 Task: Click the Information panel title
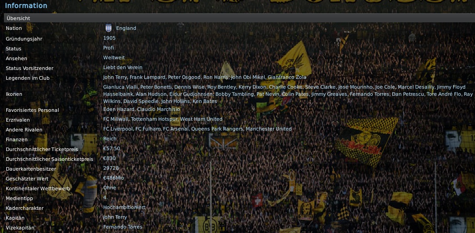point(26,5)
